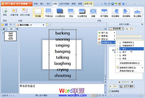This screenshot has width=145, height=98.
Task: Apply 向右擦除 transition
Action: coord(126,13)
